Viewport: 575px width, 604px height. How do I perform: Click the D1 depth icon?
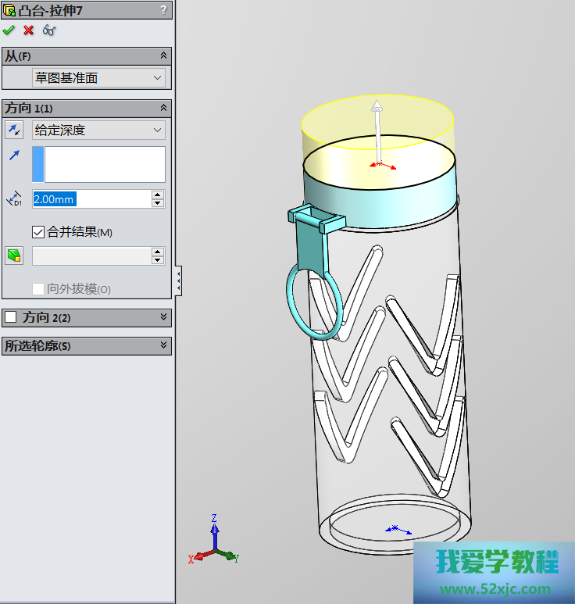(x=14, y=199)
